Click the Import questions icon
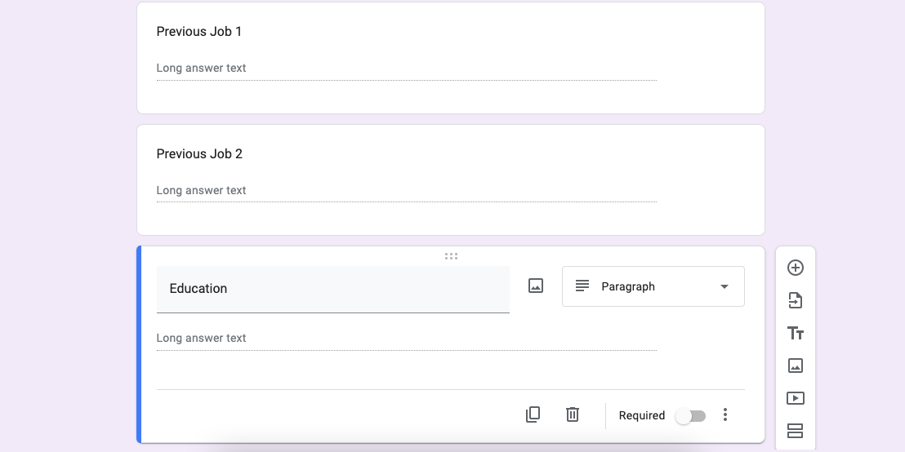This screenshot has height=452, width=905. pyautogui.click(x=796, y=300)
